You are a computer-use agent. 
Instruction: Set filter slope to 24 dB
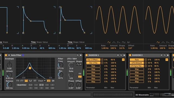(x=53, y=81)
